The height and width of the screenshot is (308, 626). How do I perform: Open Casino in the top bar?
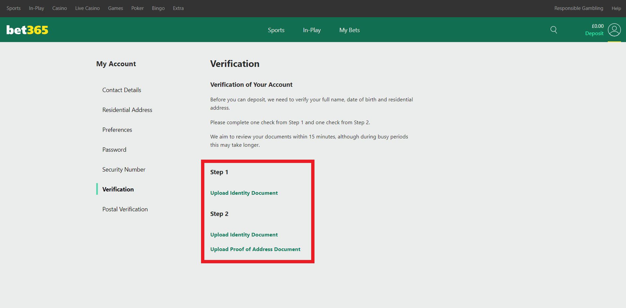tap(60, 8)
